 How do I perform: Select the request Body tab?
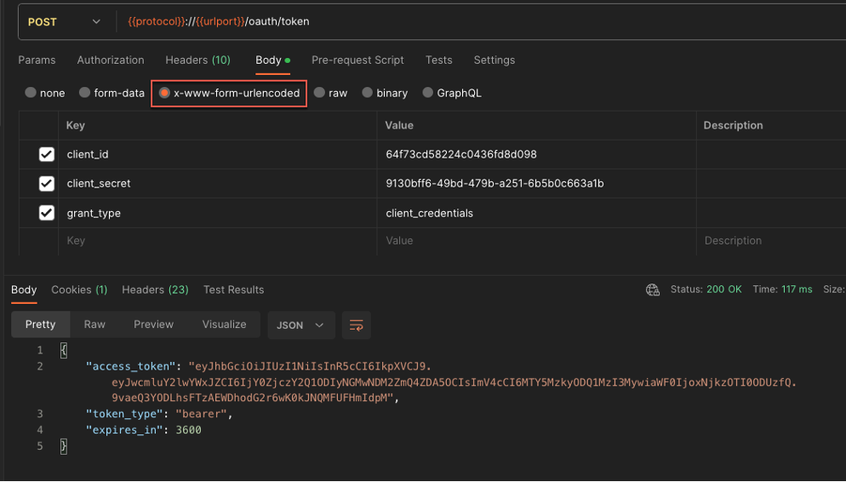tap(273, 60)
